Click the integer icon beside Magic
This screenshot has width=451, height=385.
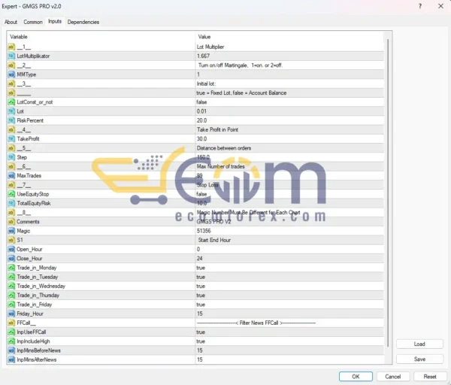pyautogui.click(x=11, y=231)
